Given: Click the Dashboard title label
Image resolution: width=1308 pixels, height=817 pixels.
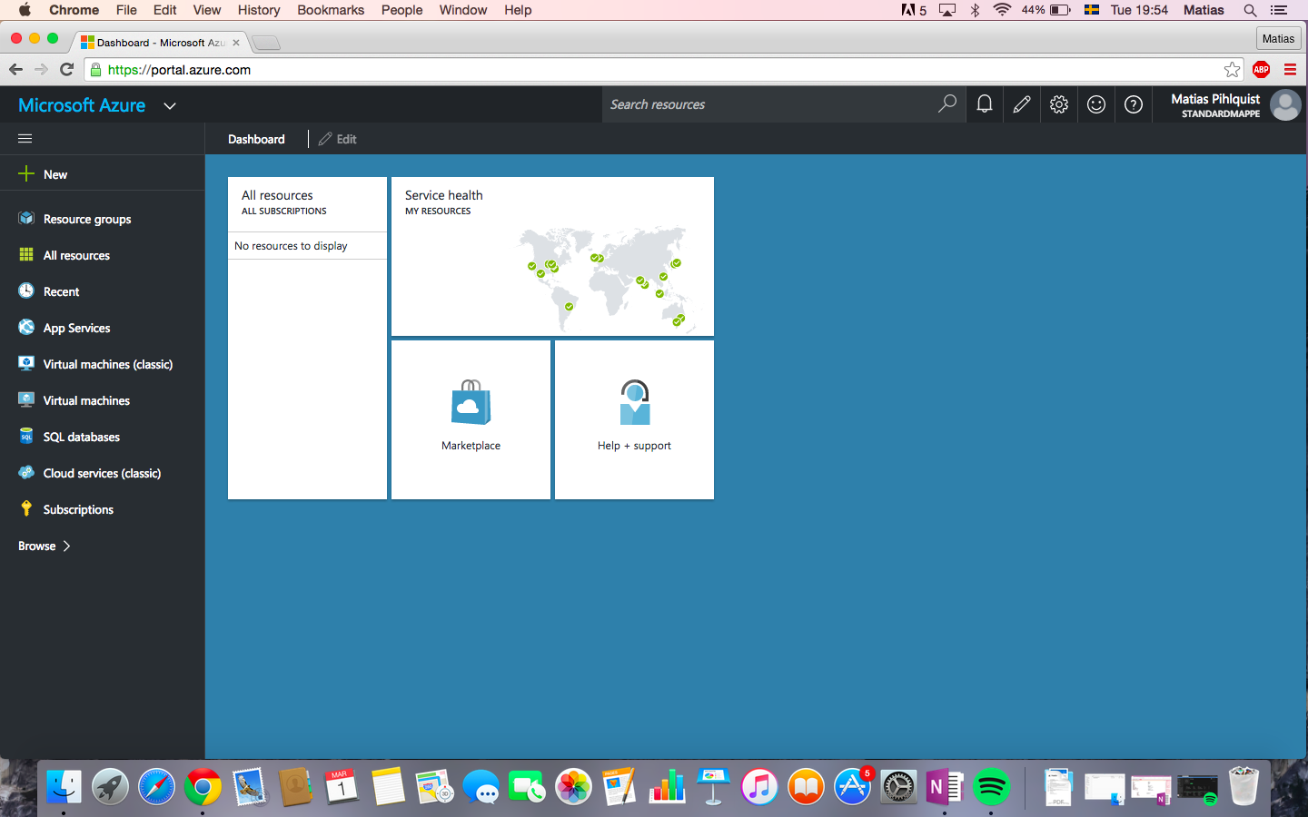Looking at the screenshot, I should 256,139.
